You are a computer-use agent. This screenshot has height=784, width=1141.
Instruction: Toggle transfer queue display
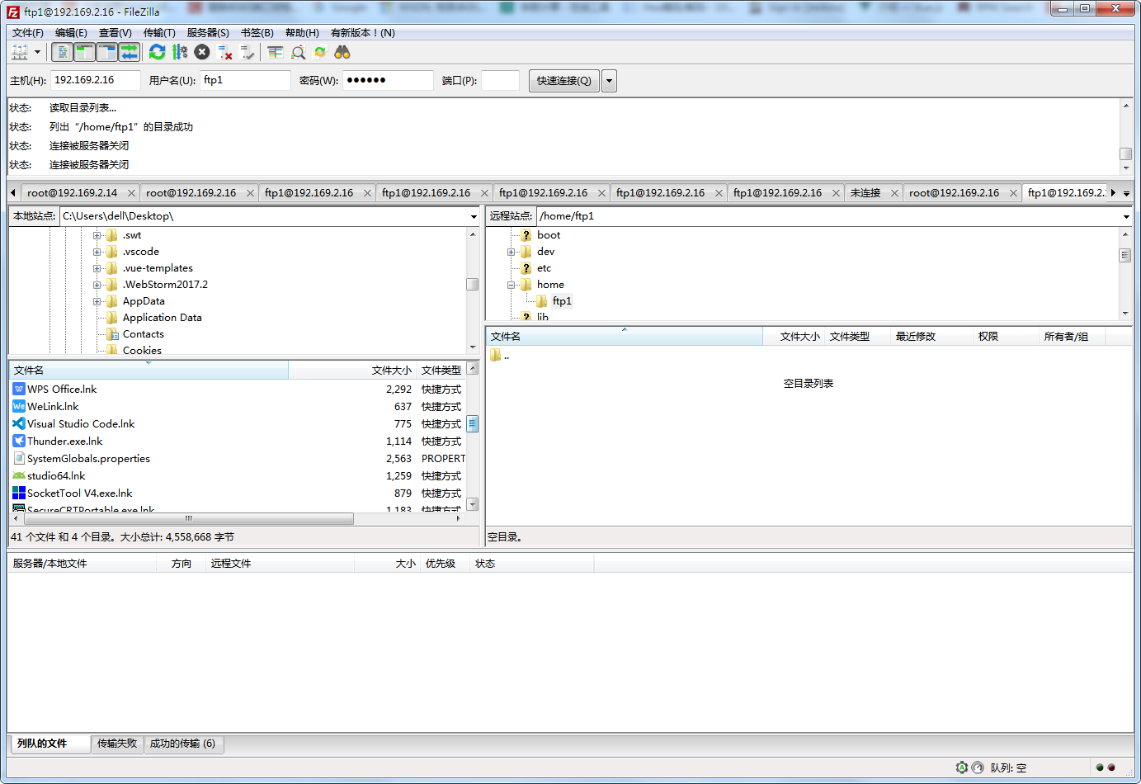(x=130, y=52)
